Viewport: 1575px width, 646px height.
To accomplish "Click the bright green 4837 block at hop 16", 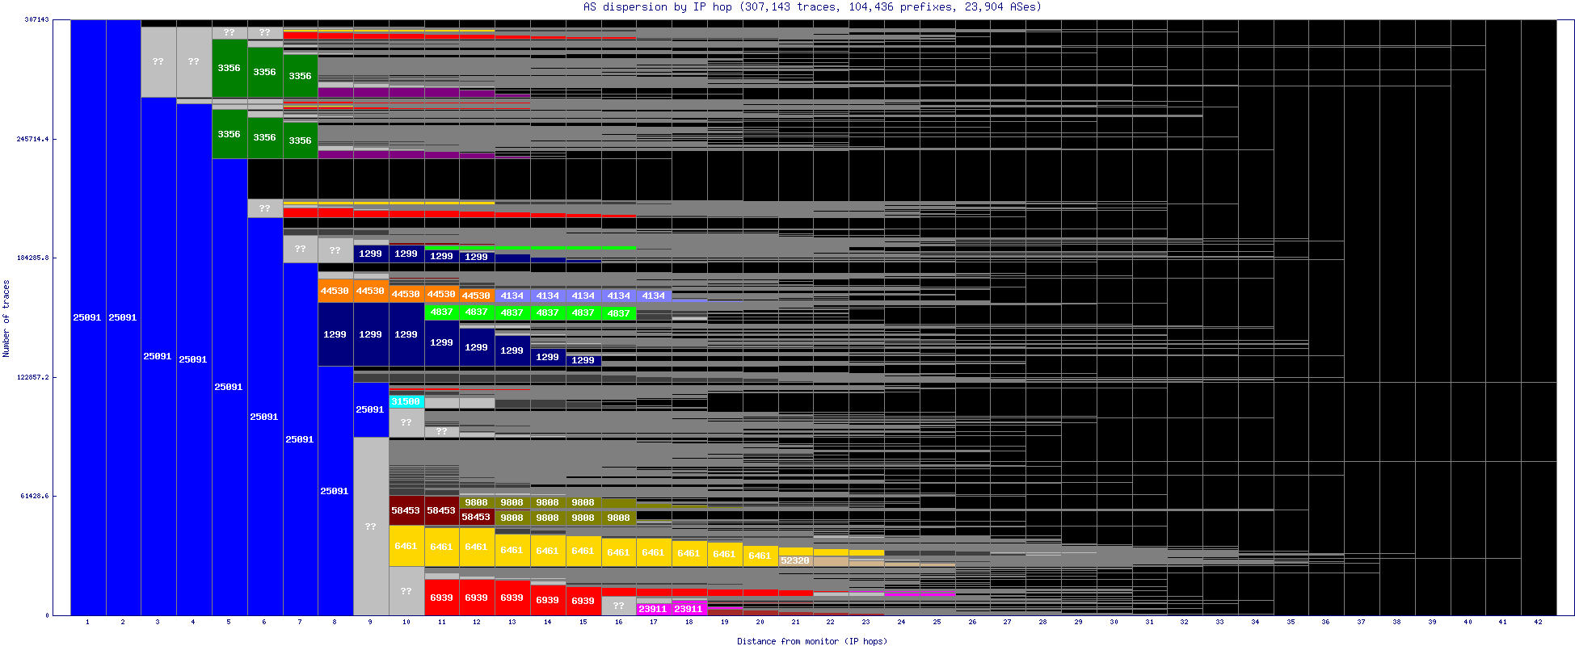I will [x=619, y=313].
